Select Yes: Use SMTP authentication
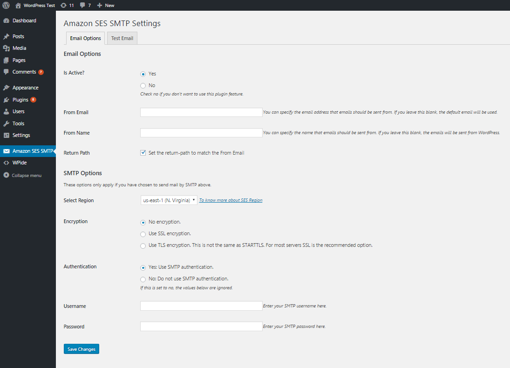Screen dimensions: 510x368 (x=143, y=267)
